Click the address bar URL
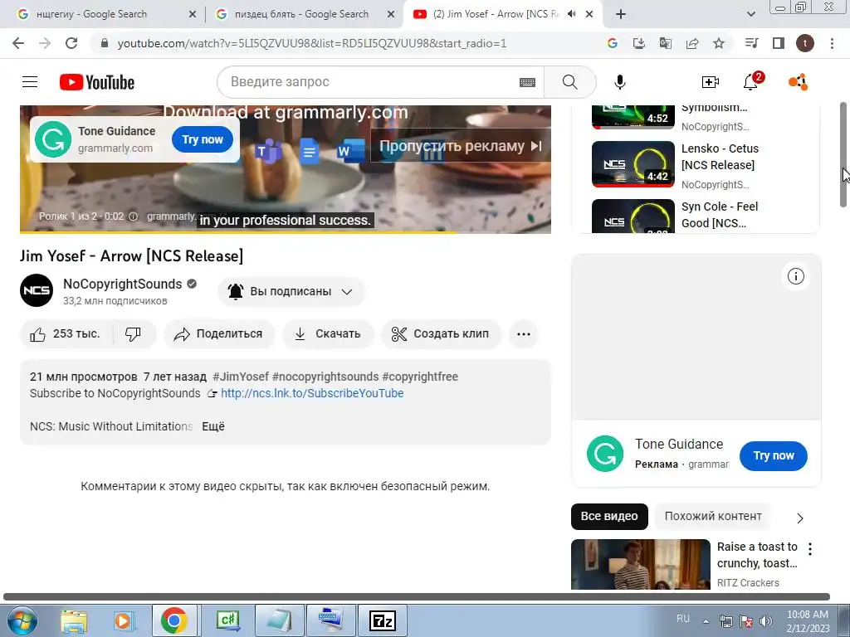 312,43
